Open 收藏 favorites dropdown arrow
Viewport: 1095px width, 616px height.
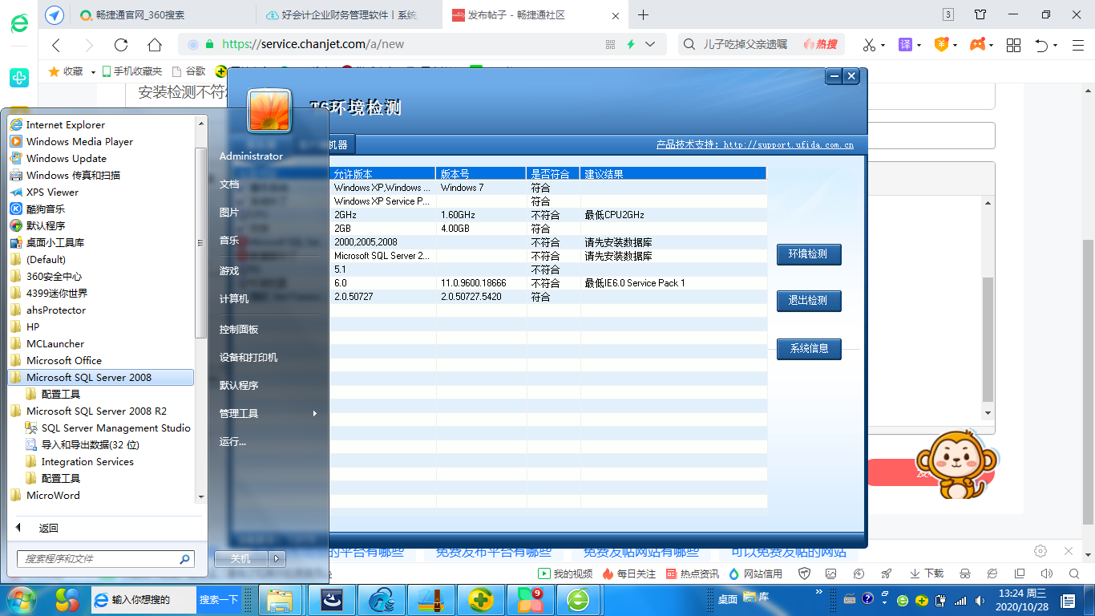[93, 72]
